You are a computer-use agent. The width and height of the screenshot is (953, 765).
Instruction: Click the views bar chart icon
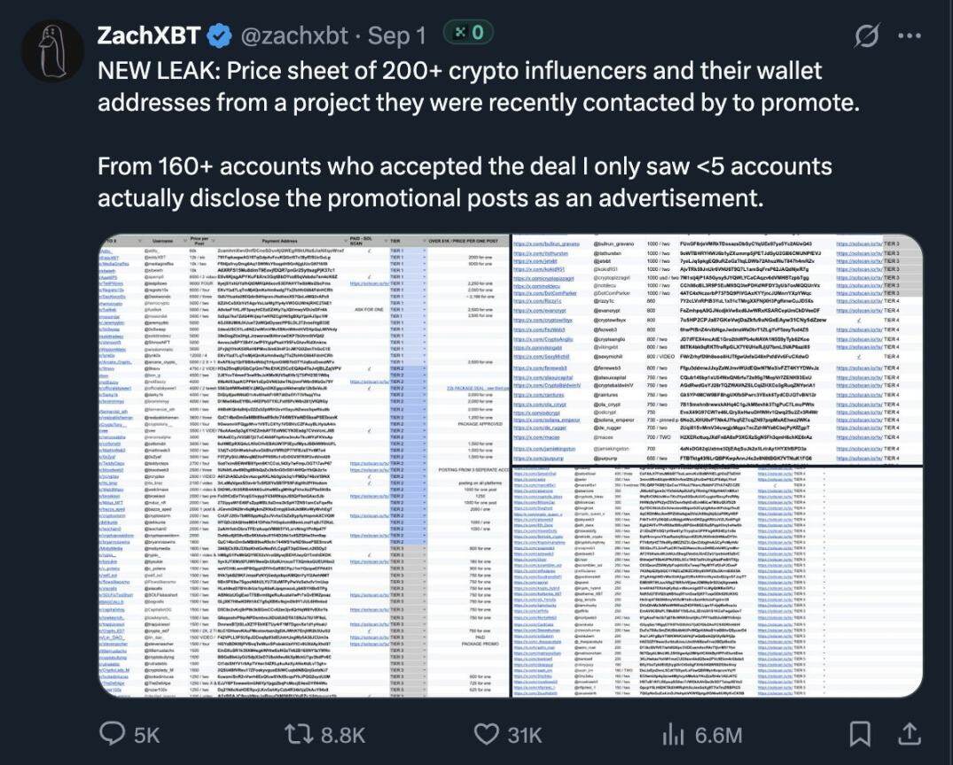pyautogui.click(x=675, y=734)
